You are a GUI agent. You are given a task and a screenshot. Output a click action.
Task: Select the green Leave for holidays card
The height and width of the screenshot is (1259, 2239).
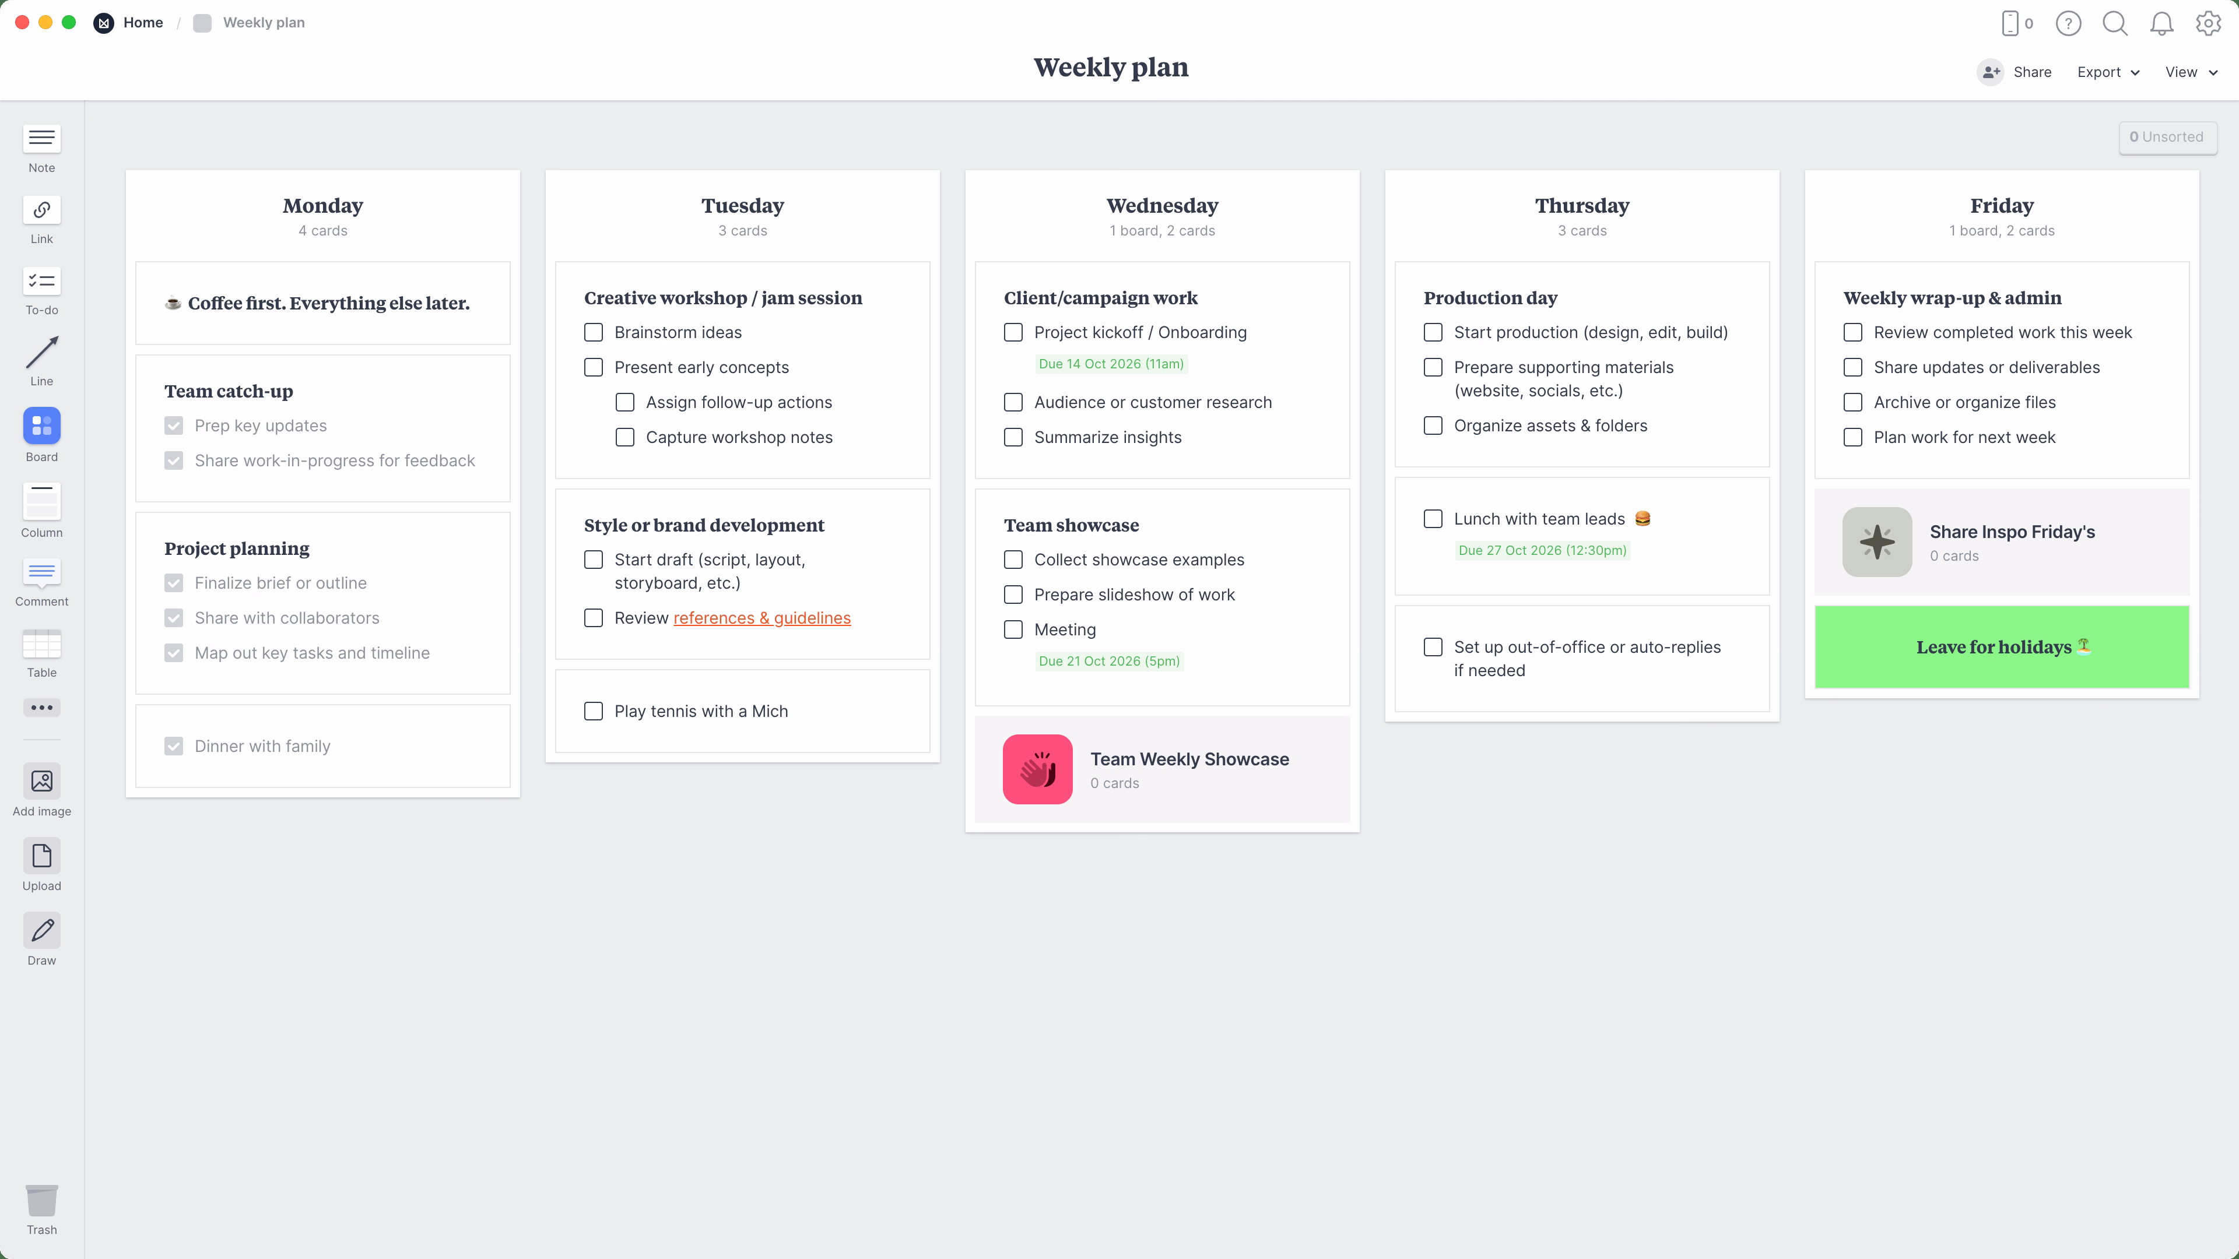coord(2001,648)
